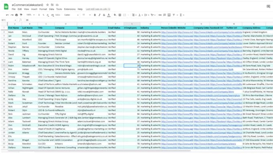Open the cell fill color picker
The width and height of the screenshot is (273, 154).
pyautogui.click(x=115, y=15)
